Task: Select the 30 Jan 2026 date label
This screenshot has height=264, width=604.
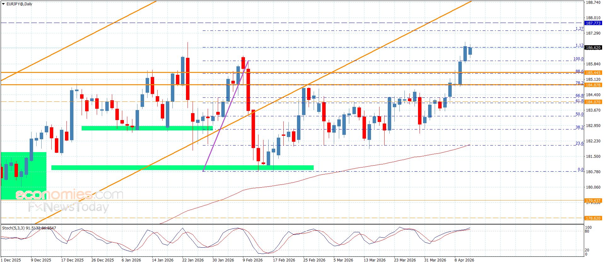Action: 223,260
